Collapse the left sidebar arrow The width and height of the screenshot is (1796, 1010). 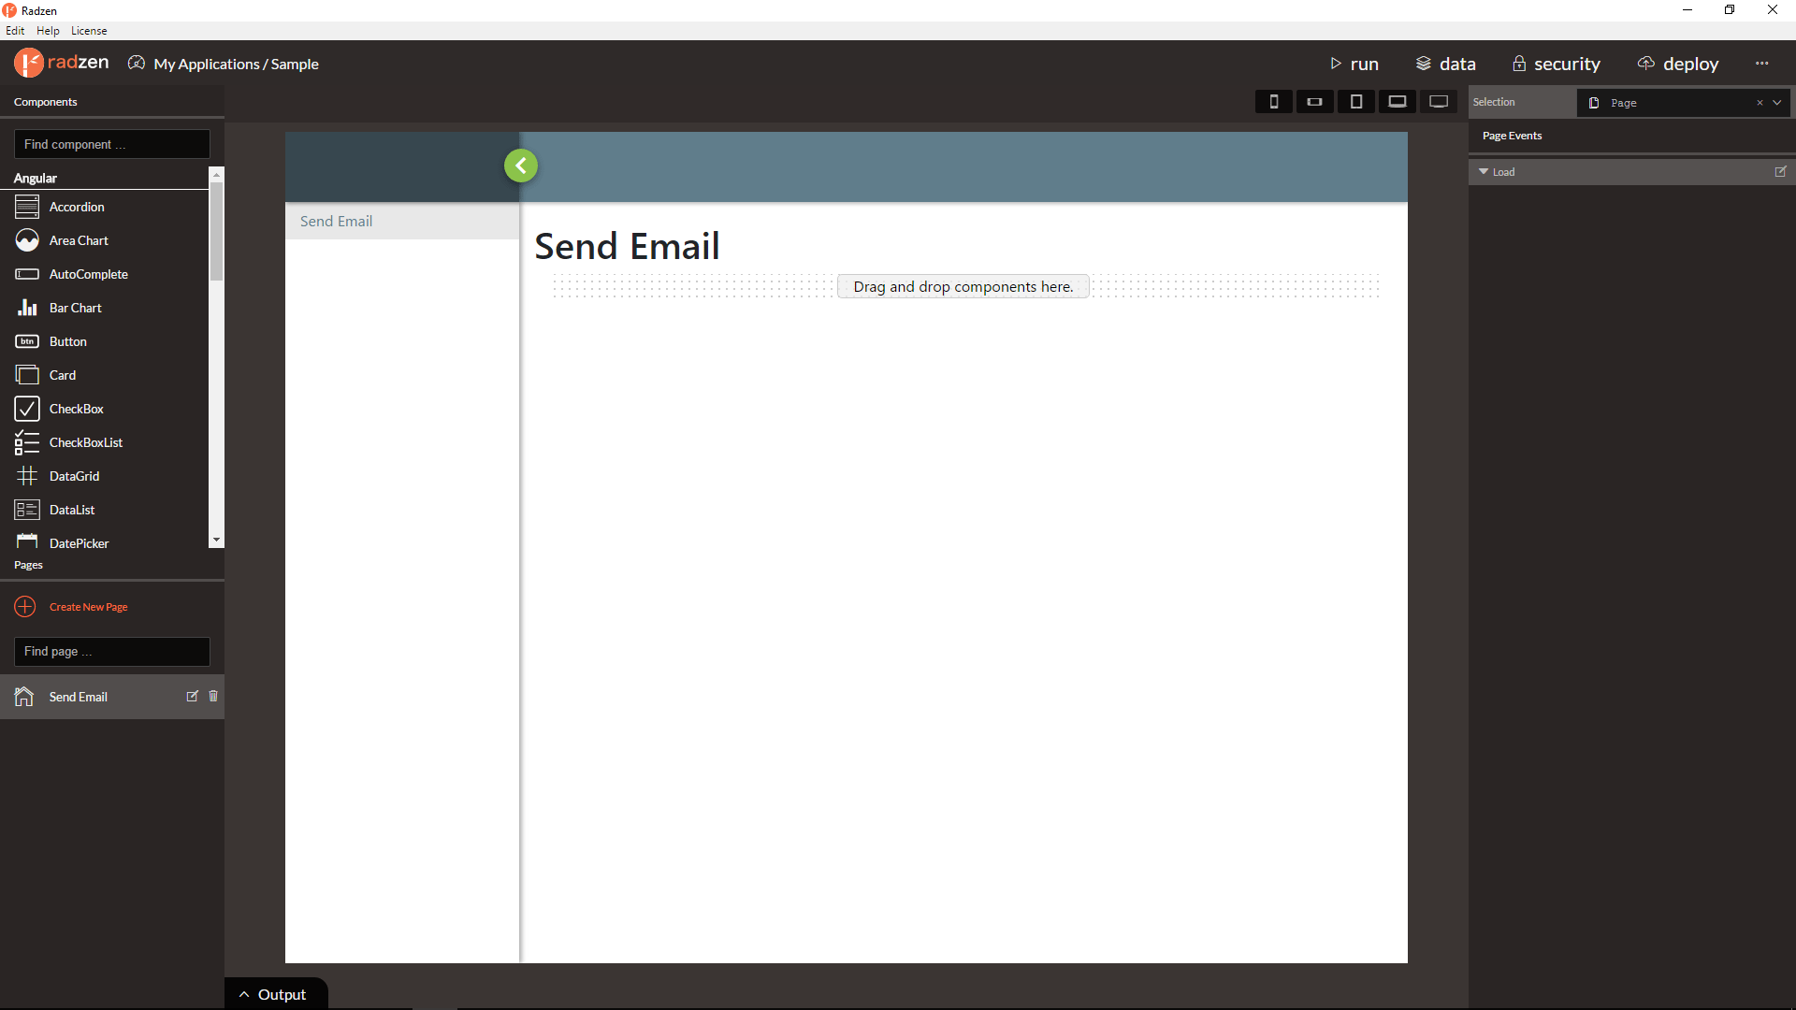coord(522,166)
